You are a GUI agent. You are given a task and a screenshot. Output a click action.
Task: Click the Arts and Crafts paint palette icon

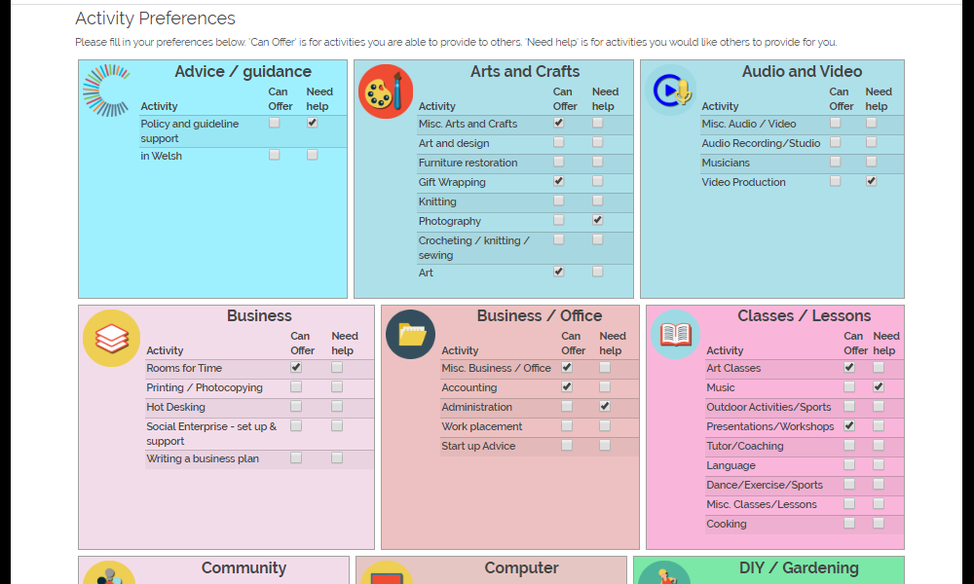(385, 91)
